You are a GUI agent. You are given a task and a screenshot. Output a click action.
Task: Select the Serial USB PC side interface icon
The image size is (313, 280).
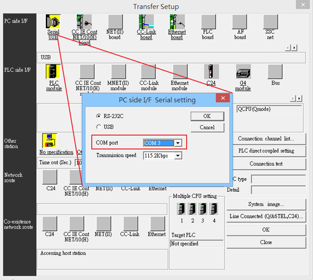tap(53, 22)
